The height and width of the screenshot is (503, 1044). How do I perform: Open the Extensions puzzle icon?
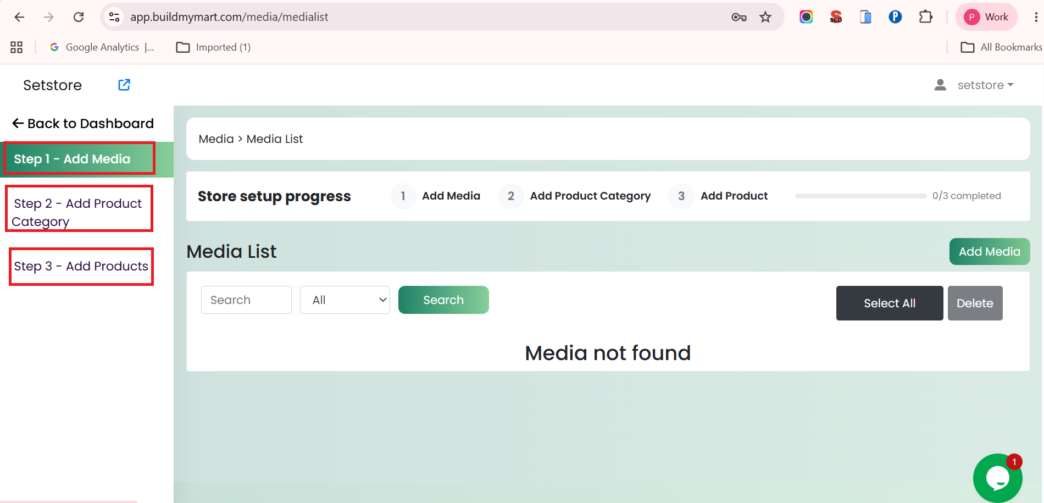925,17
